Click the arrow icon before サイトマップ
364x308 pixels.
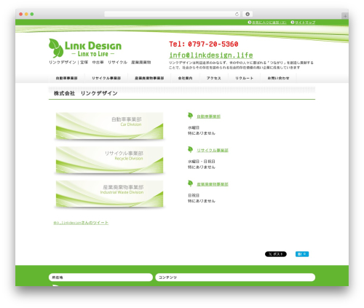point(293,23)
